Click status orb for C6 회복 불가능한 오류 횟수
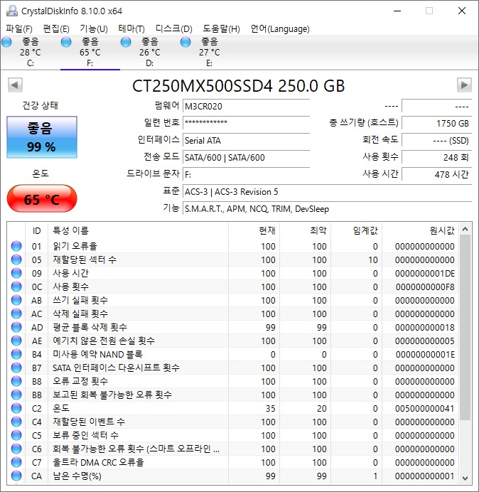The image size is (479, 492). point(16,449)
